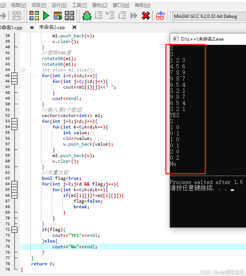The width and height of the screenshot is (246, 276).
Task: Collapse the fold marker at line 65
Action: coord(14,189)
